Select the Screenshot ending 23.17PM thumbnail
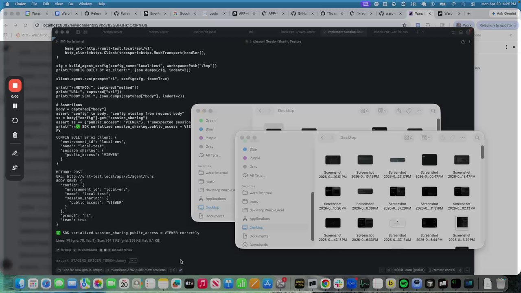The image size is (521, 293). point(397,160)
